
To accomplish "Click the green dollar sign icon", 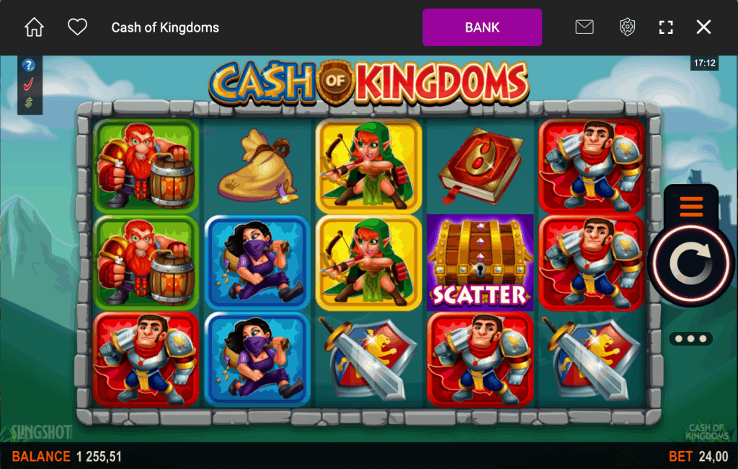I will click(29, 102).
